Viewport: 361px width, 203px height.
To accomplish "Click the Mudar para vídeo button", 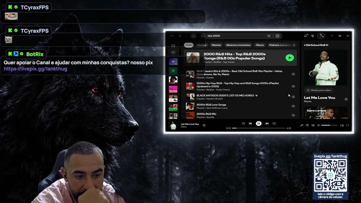I will [319, 90].
